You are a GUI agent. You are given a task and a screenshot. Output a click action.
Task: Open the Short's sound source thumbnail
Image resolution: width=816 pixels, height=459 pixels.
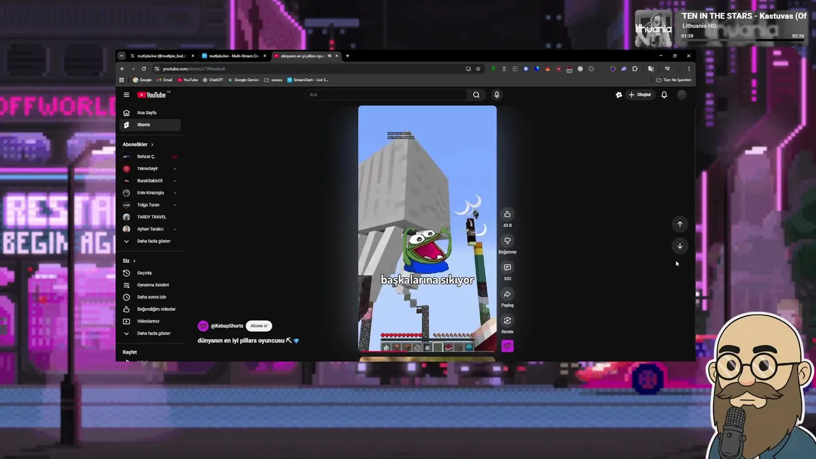pos(507,346)
